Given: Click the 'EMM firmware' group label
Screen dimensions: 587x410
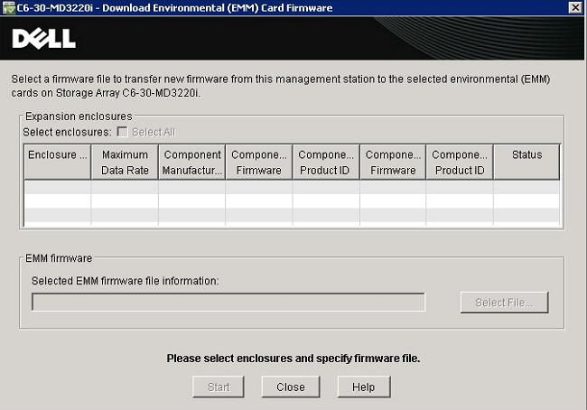Looking at the screenshot, I should point(59,258).
